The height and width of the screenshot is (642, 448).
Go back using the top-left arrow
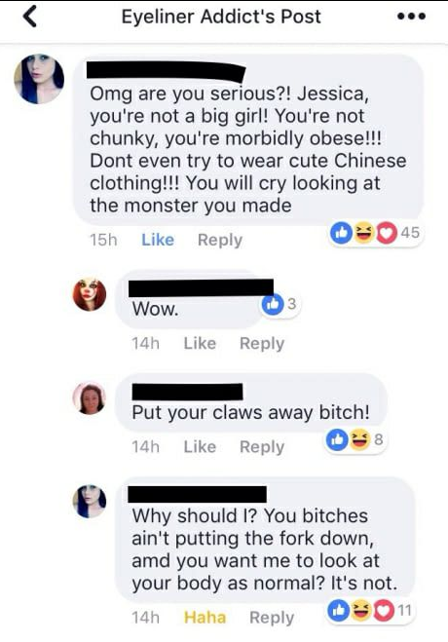(x=30, y=18)
